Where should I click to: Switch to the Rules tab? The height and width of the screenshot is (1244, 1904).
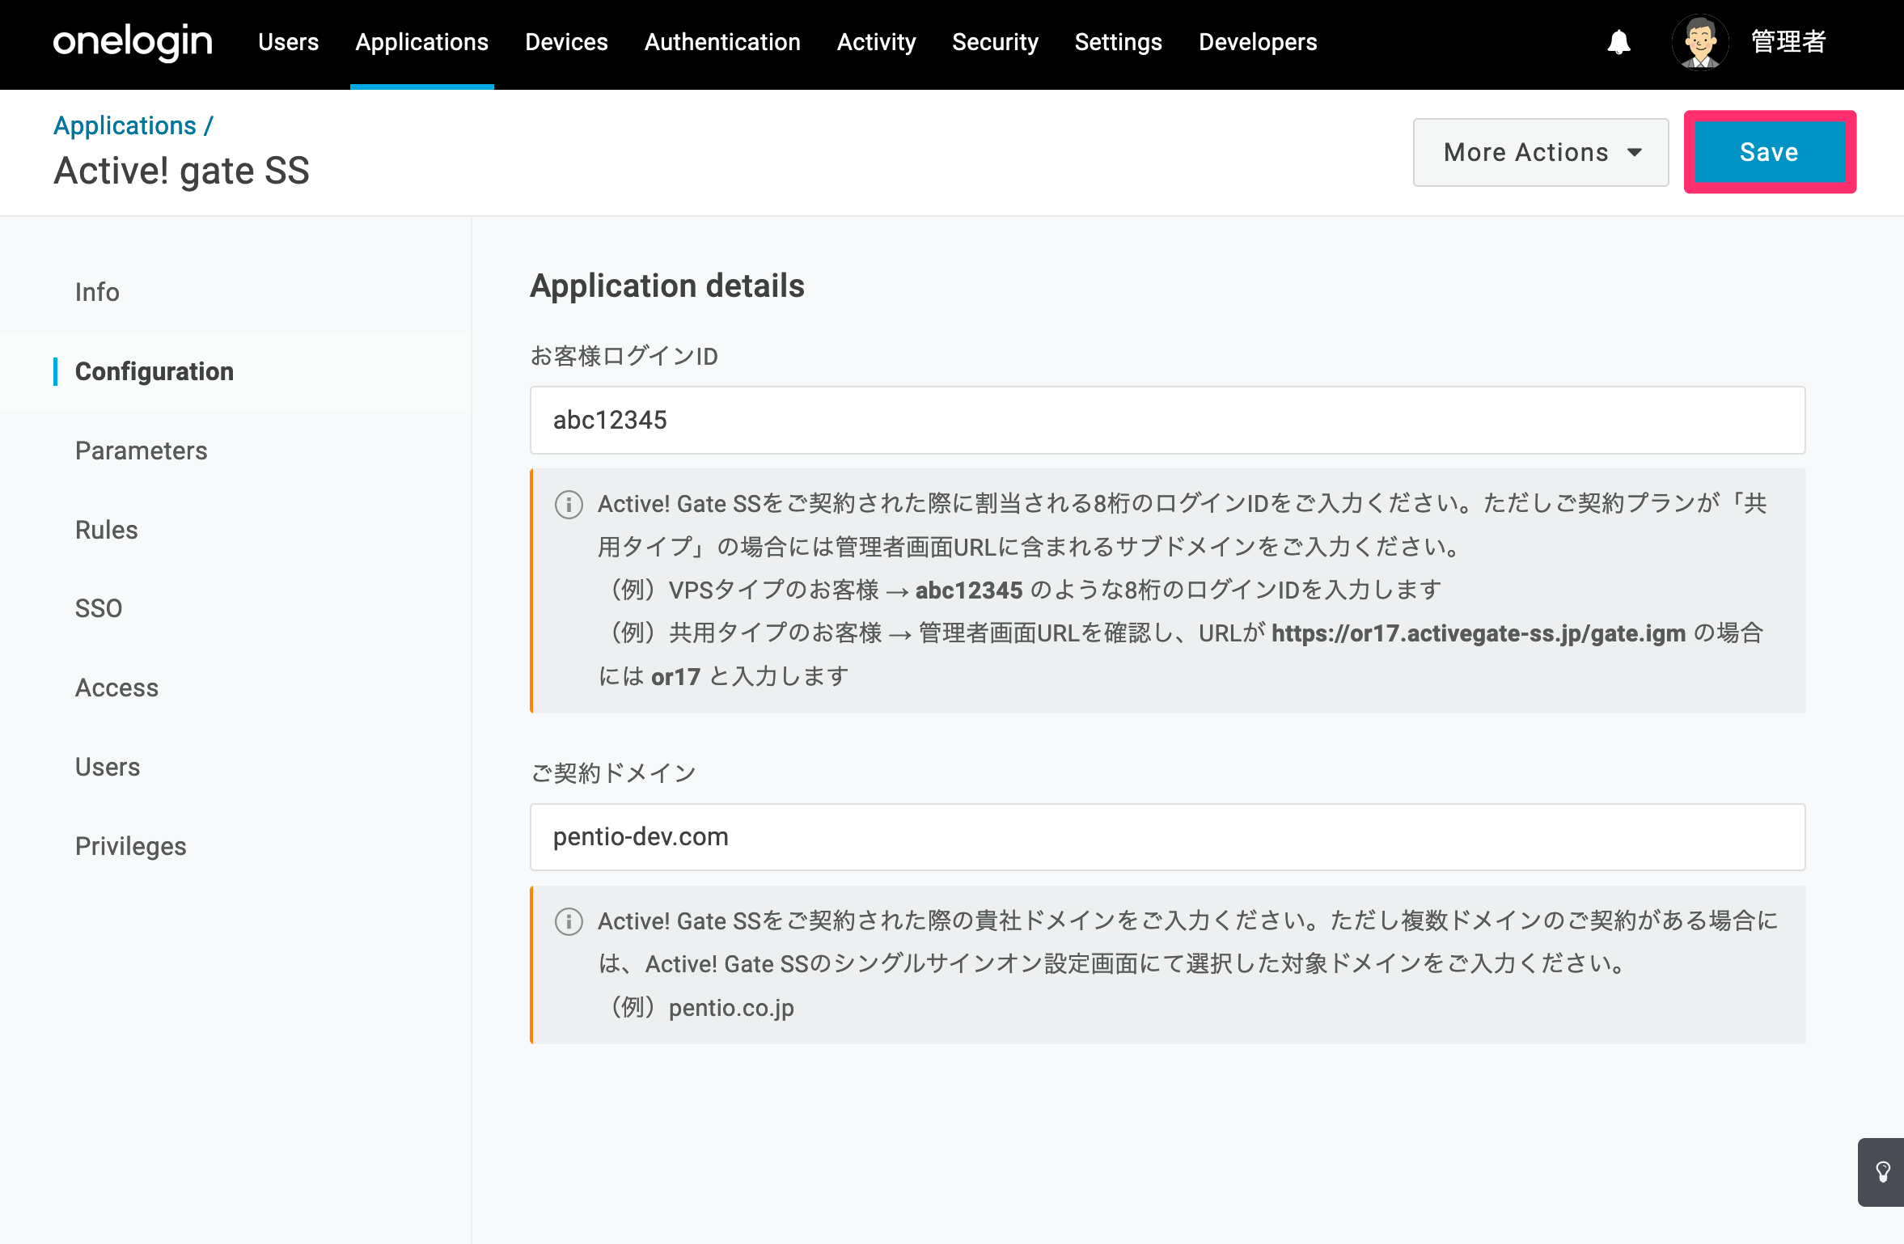pos(107,530)
